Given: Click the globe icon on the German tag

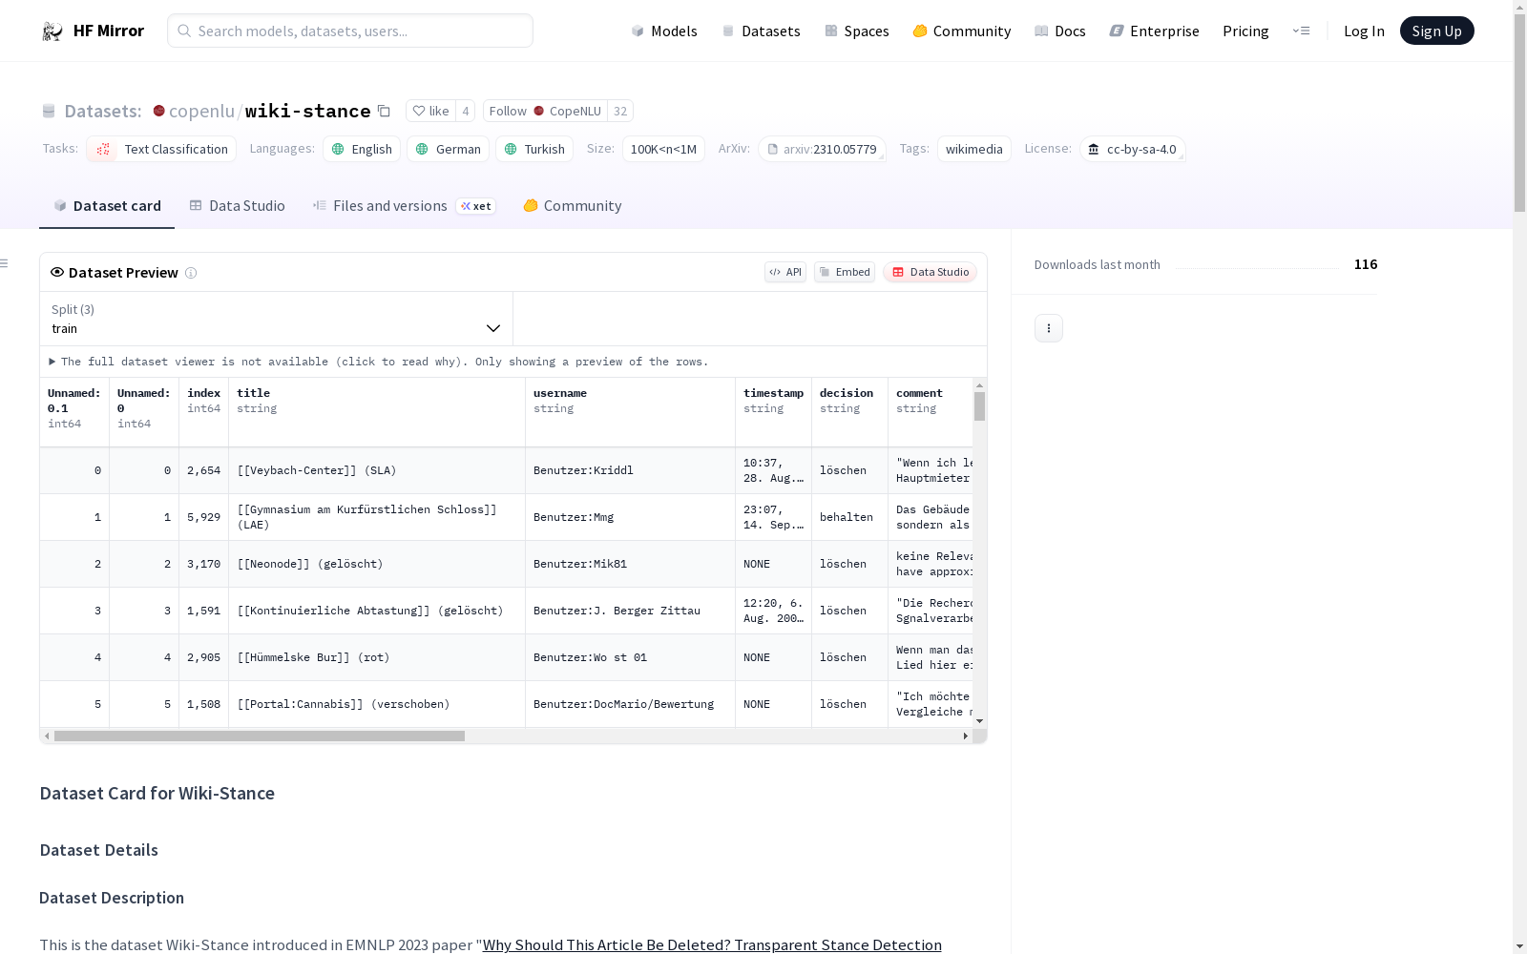Looking at the screenshot, I should 422,149.
